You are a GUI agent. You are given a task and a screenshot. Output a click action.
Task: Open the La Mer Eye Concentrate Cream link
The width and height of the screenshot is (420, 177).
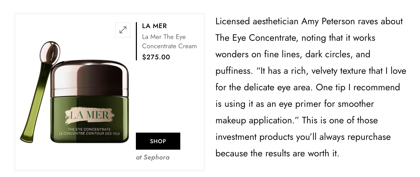pyautogui.click(x=169, y=42)
